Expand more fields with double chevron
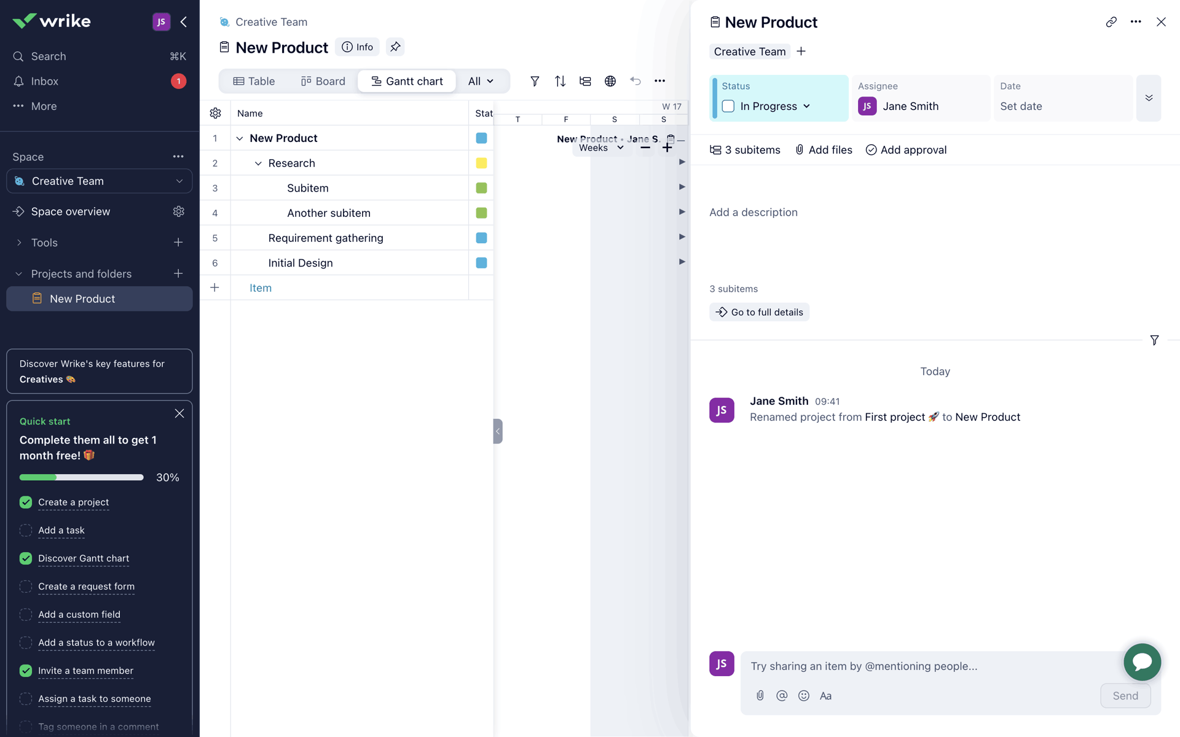Image resolution: width=1180 pixels, height=737 pixels. click(x=1149, y=98)
